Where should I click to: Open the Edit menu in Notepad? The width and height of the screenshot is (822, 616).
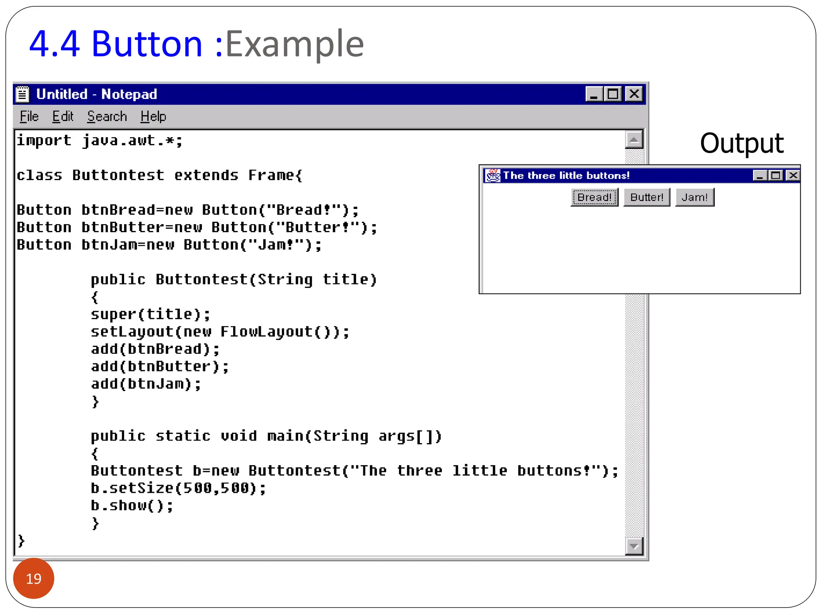(x=63, y=116)
